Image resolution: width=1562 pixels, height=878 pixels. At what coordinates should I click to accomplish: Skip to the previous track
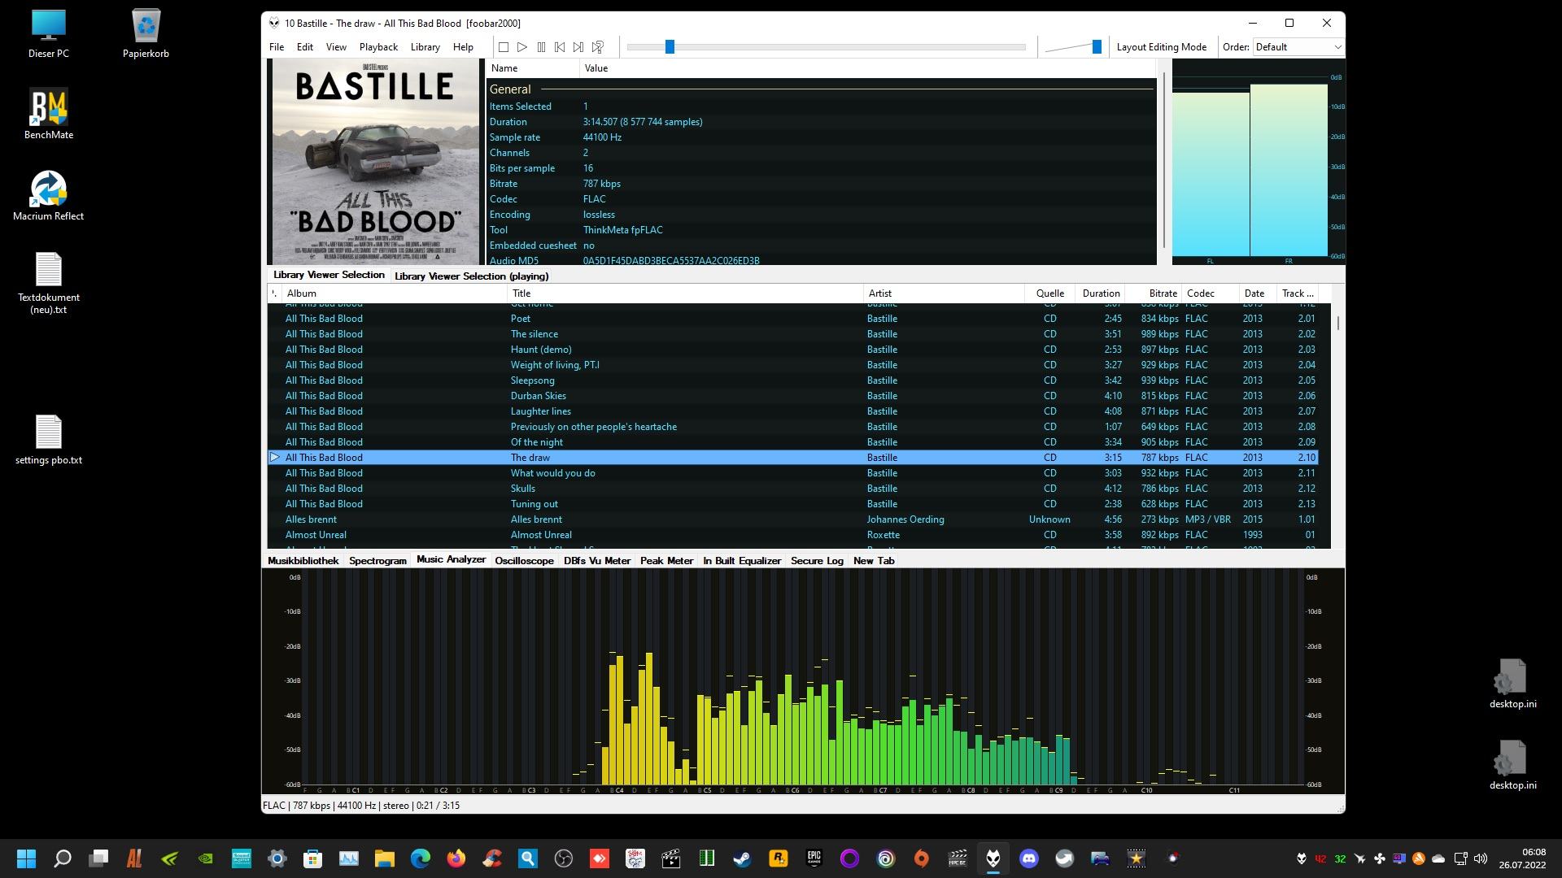[560, 47]
